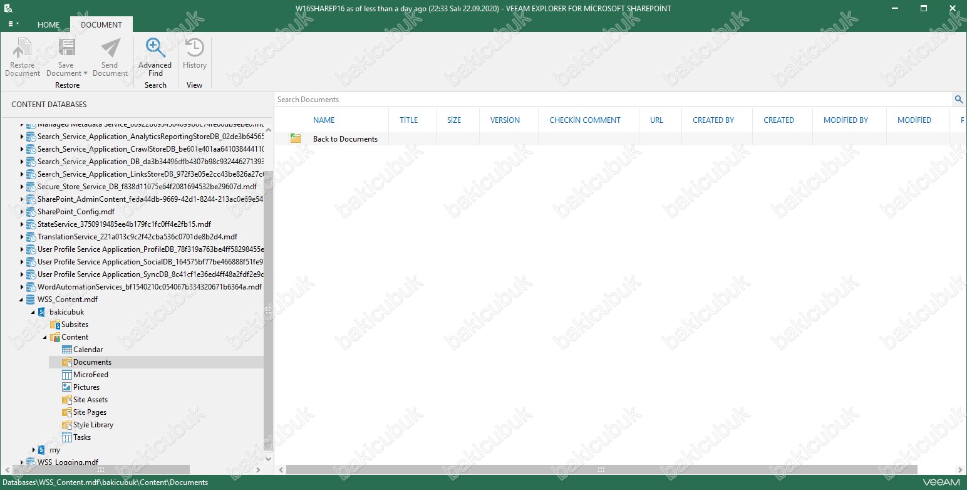
Task: Click the SharePoint_Config.mdf database icon
Action: coord(31,212)
